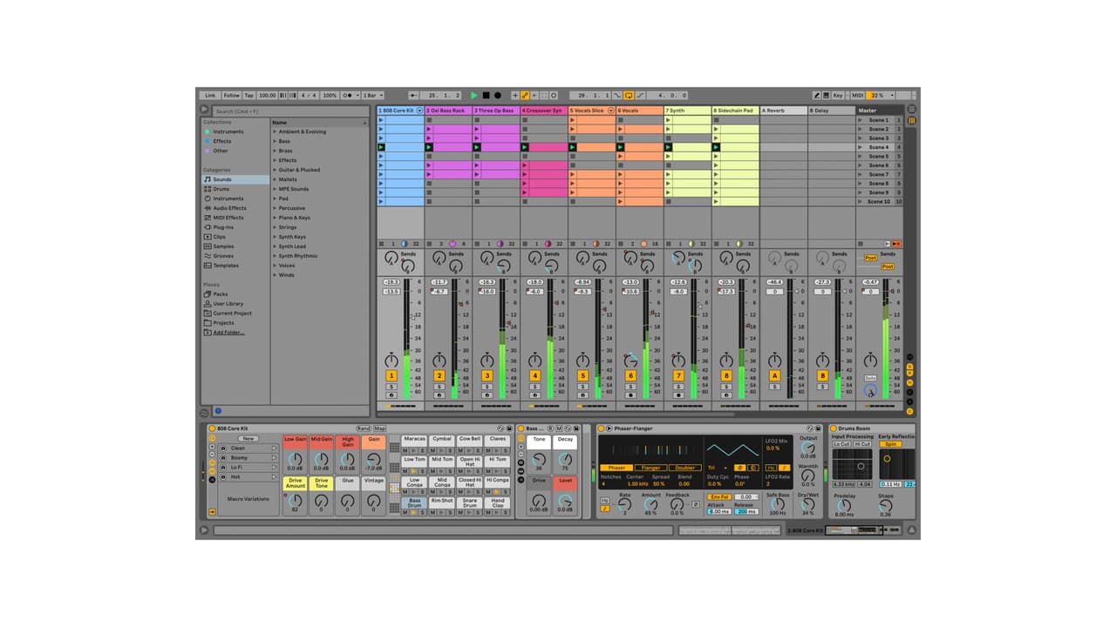Image resolution: width=1116 pixels, height=627 pixels.
Task: Toggle the Phaser-Flanger device power button
Action: [601, 428]
